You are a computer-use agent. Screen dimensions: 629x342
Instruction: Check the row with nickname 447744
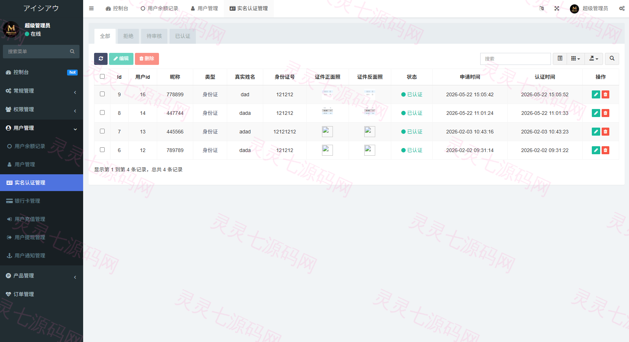[102, 113]
